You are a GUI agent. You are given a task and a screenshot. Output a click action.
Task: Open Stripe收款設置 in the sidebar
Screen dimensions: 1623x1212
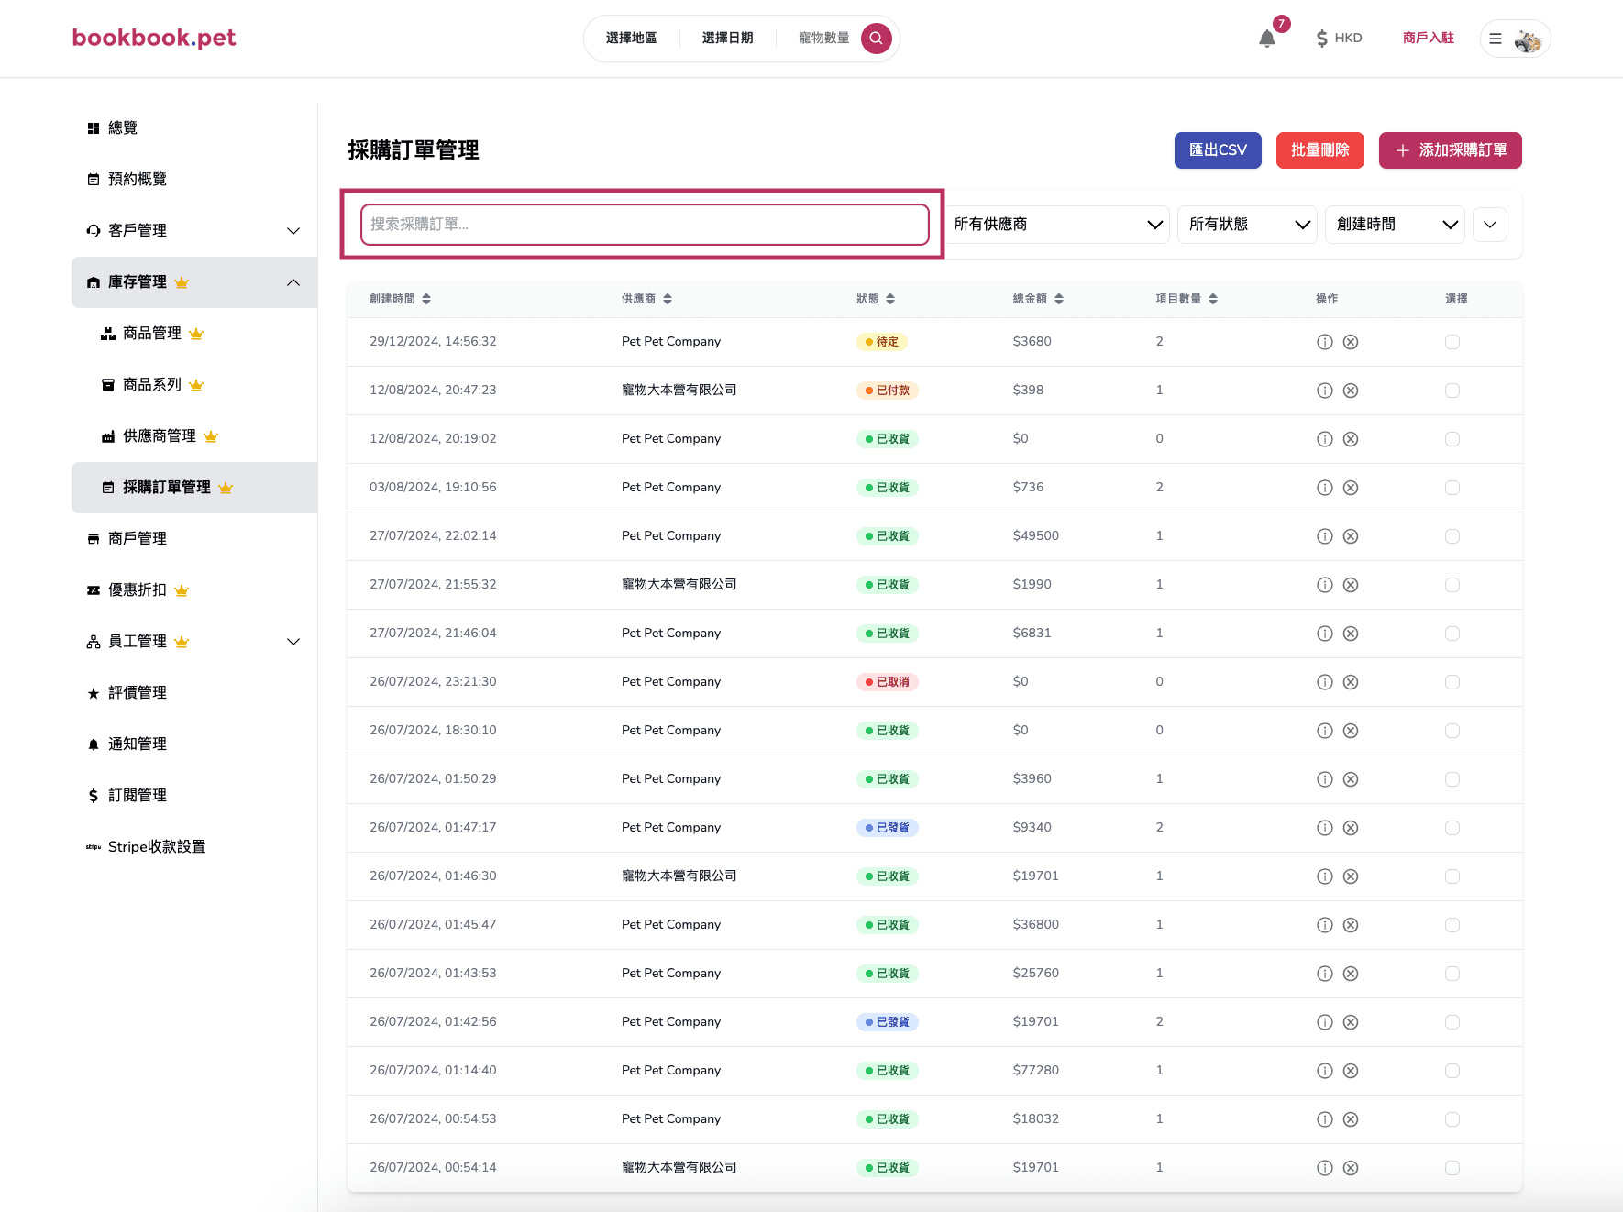pos(194,847)
